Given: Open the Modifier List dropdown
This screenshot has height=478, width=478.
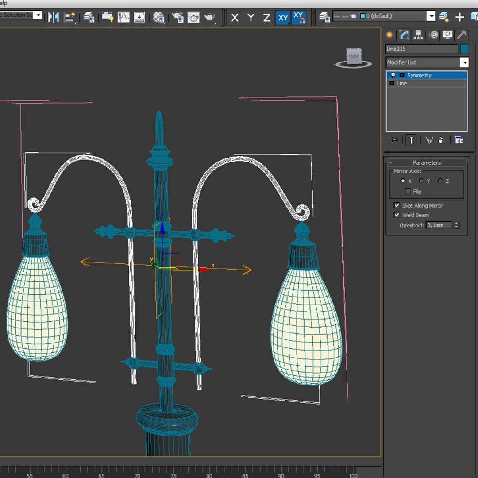Looking at the screenshot, I should point(463,62).
